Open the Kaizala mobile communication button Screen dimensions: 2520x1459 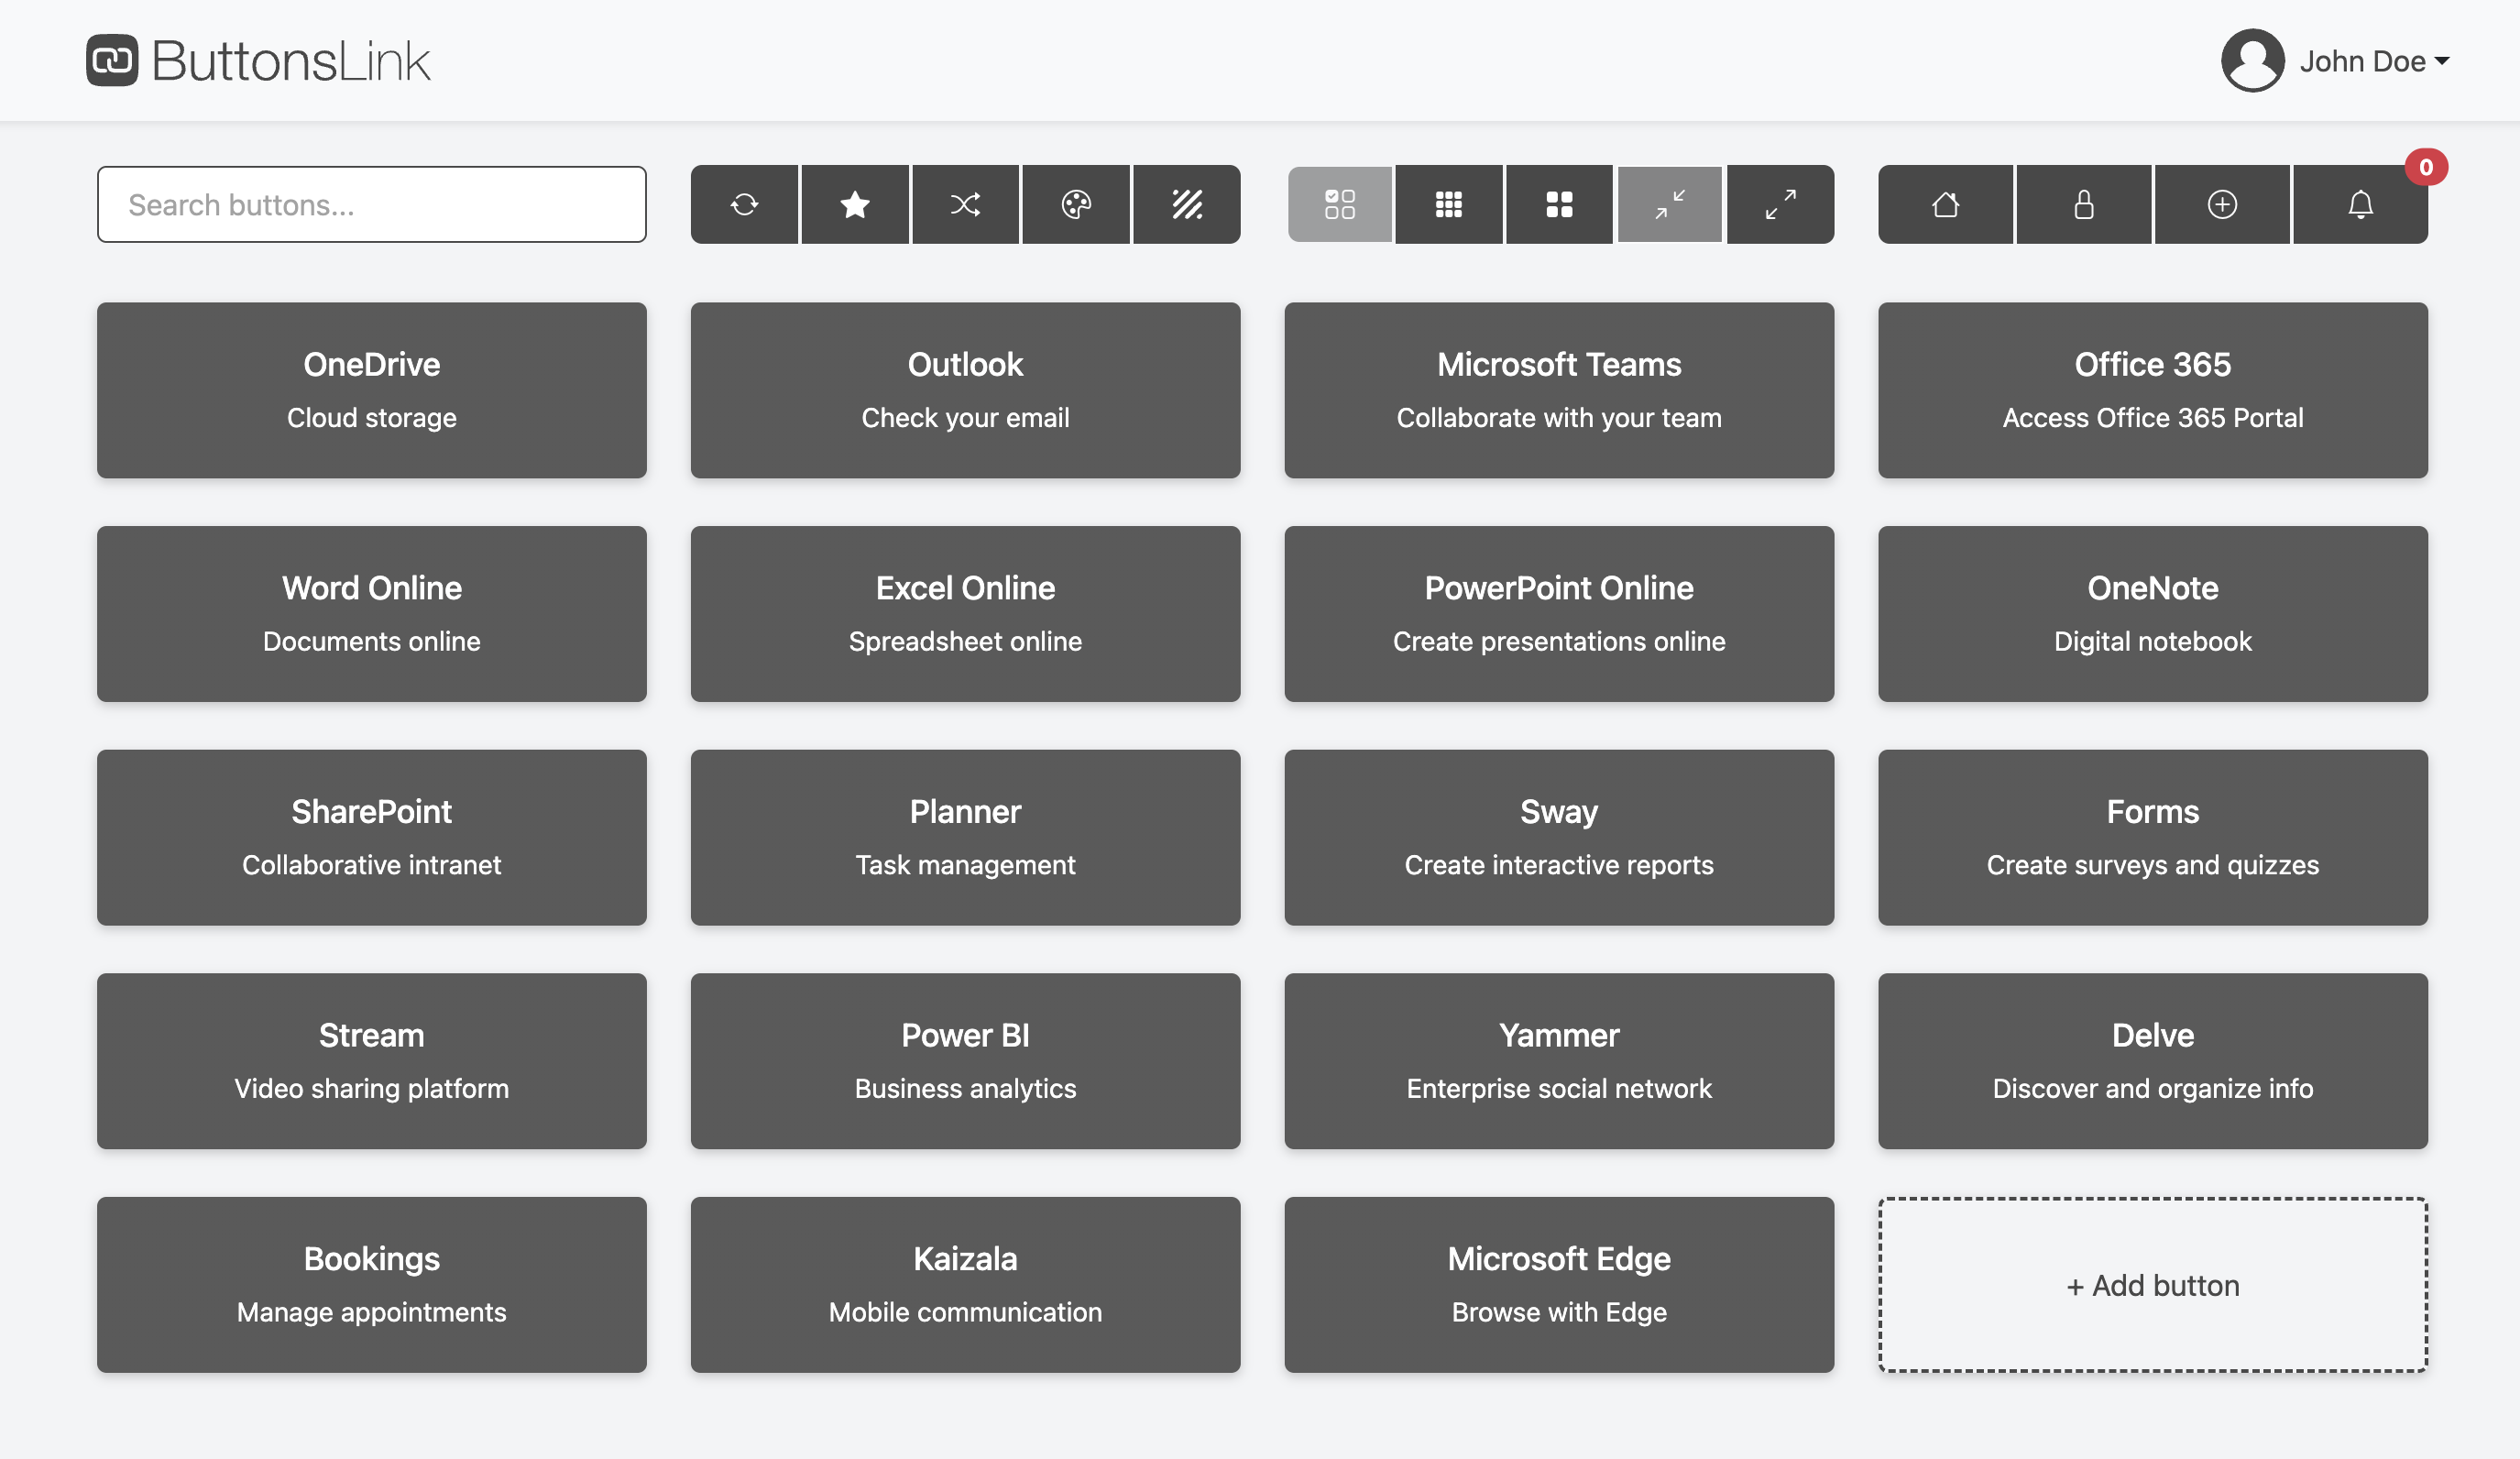pyautogui.click(x=965, y=1285)
